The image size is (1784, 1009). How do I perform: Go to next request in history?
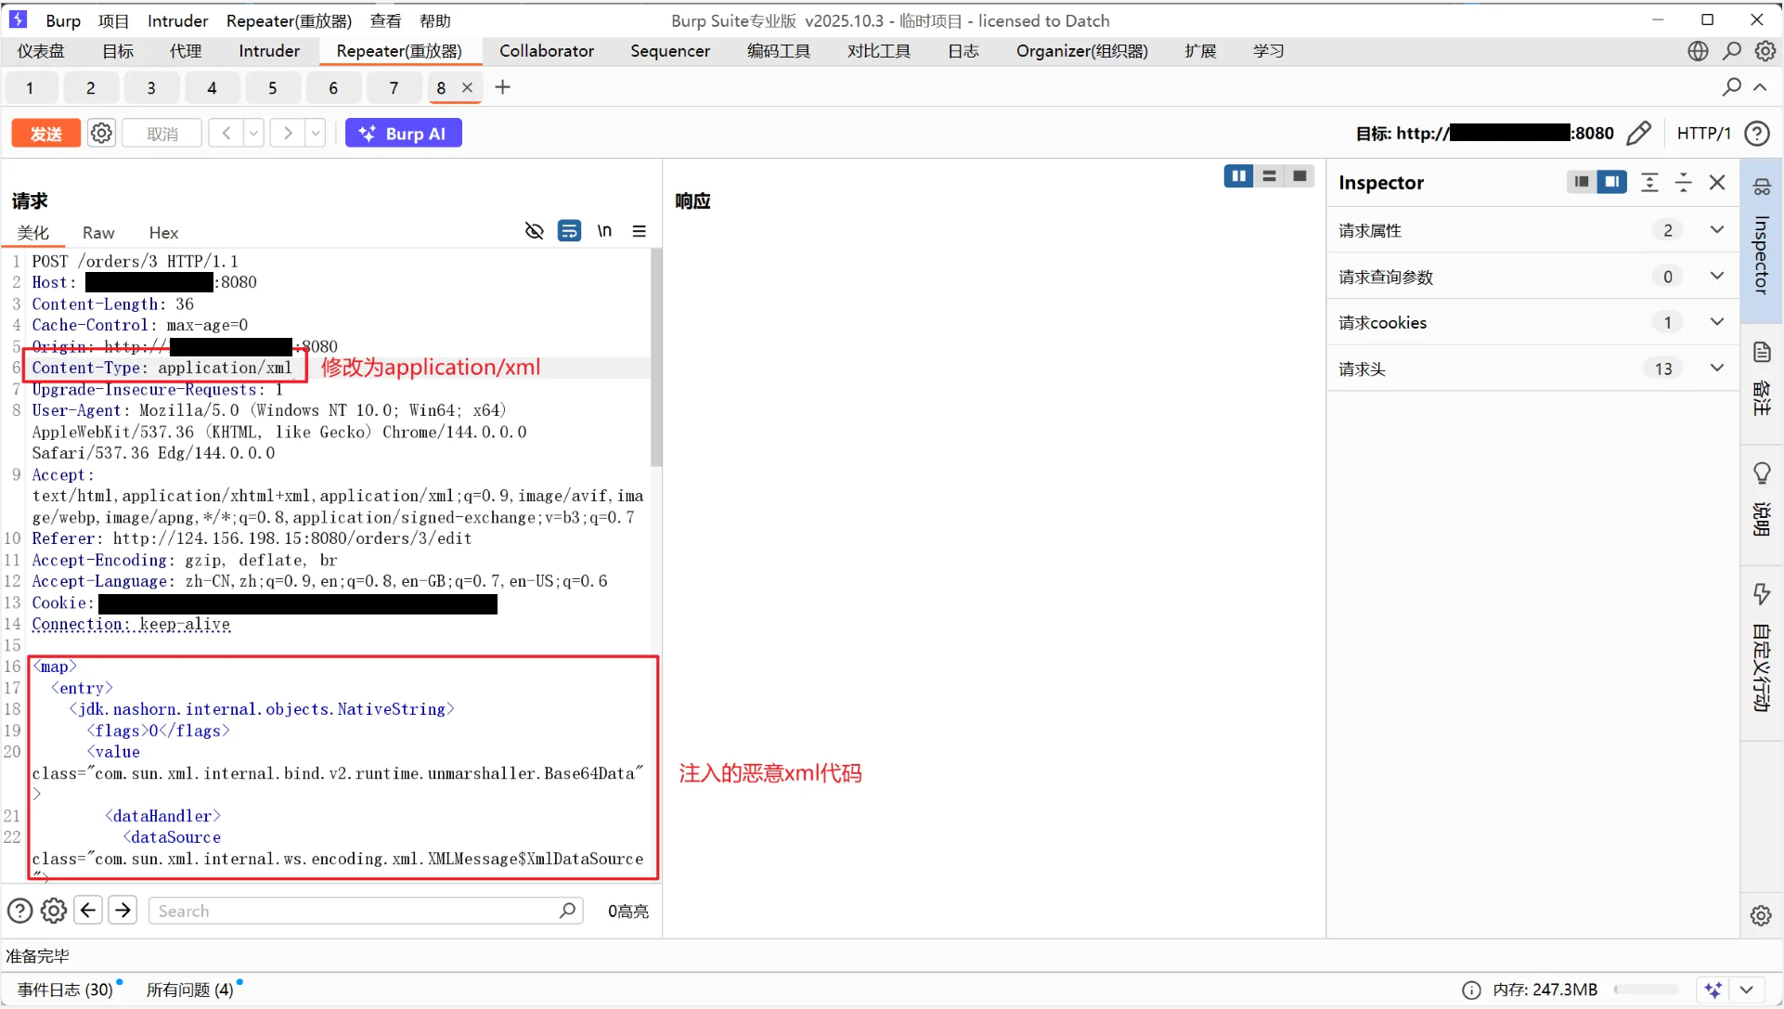click(x=288, y=134)
